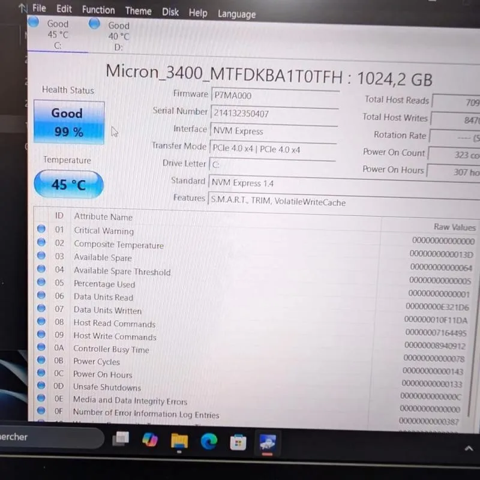Click the 45 °C temperature button
480x480 pixels.
pyautogui.click(x=68, y=185)
